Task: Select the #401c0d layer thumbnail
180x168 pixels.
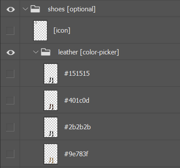Action: 51,101
